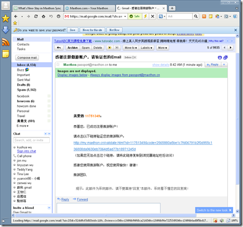Screen dimensions: 243x227
Task: Click the 100% zoom control in status bar
Action: tap(234, 220)
